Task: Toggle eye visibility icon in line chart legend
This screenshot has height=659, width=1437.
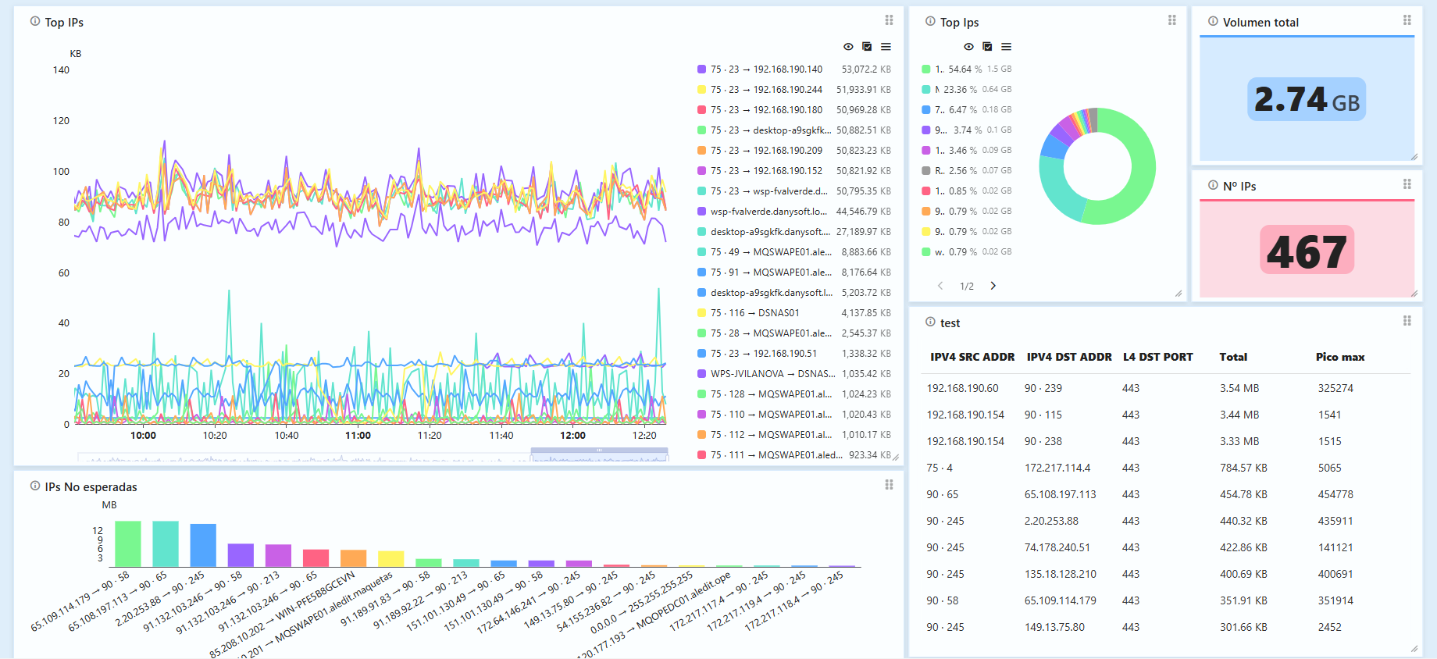Action: [848, 47]
